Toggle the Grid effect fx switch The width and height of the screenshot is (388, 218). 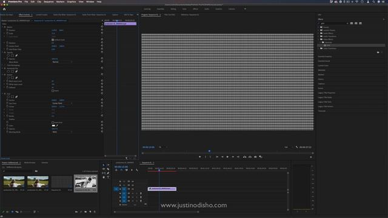pos(5,94)
